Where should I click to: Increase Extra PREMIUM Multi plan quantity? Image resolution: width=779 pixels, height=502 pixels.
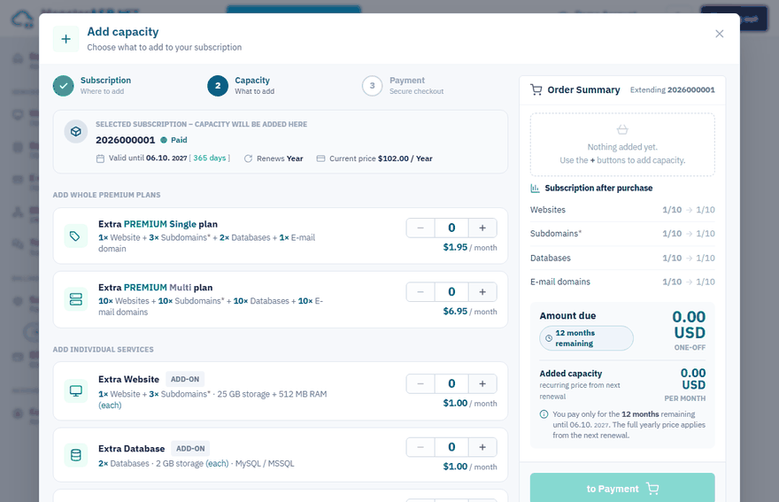click(x=482, y=292)
